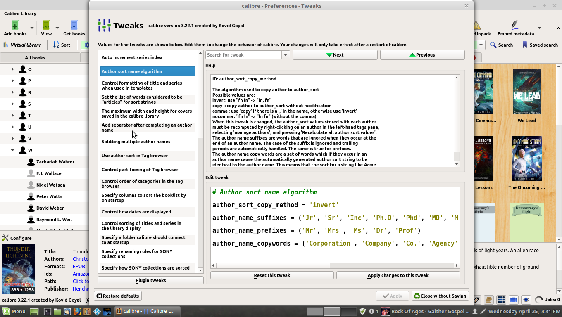Open the Configure wrench option

(17, 238)
